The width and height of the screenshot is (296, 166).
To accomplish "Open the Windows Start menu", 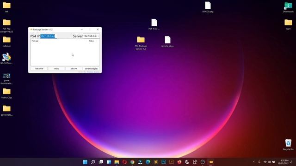I will coord(85,162).
